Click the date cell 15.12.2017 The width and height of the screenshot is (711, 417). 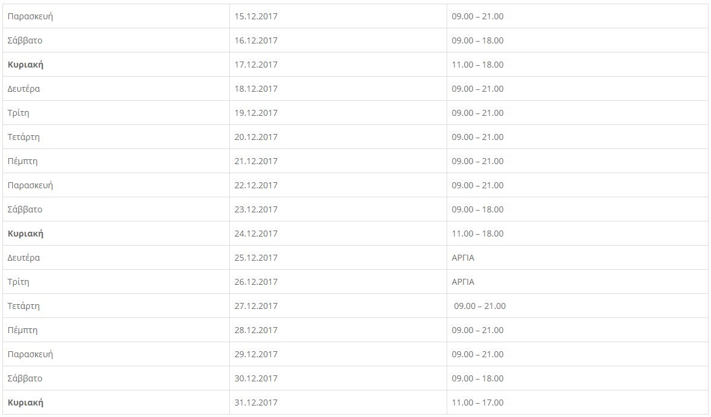[256, 16]
